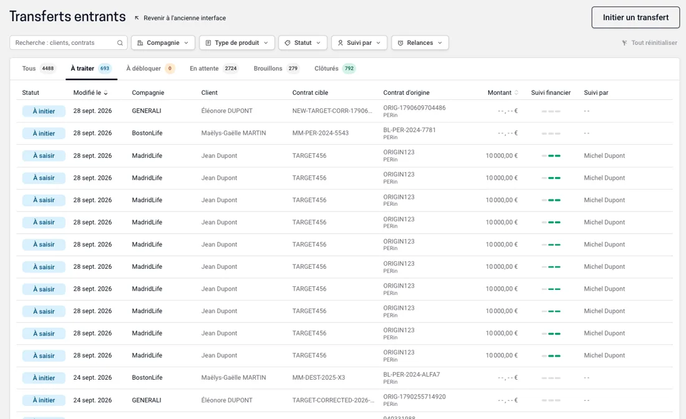Sort by the Modifié le column arrow
The height and width of the screenshot is (419, 686).
coord(106,93)
